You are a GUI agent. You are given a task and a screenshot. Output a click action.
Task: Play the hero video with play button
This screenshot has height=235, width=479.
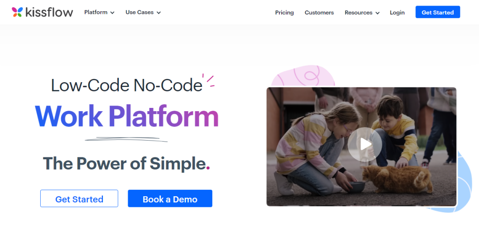(x=364, y=144)
